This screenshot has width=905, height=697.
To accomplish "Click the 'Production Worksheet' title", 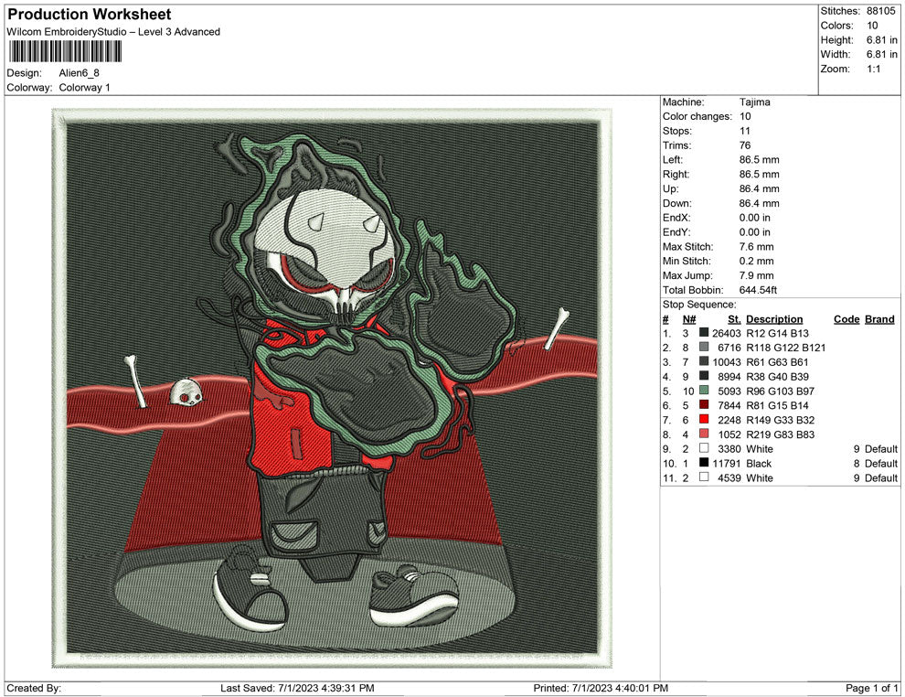I will 90,15.
